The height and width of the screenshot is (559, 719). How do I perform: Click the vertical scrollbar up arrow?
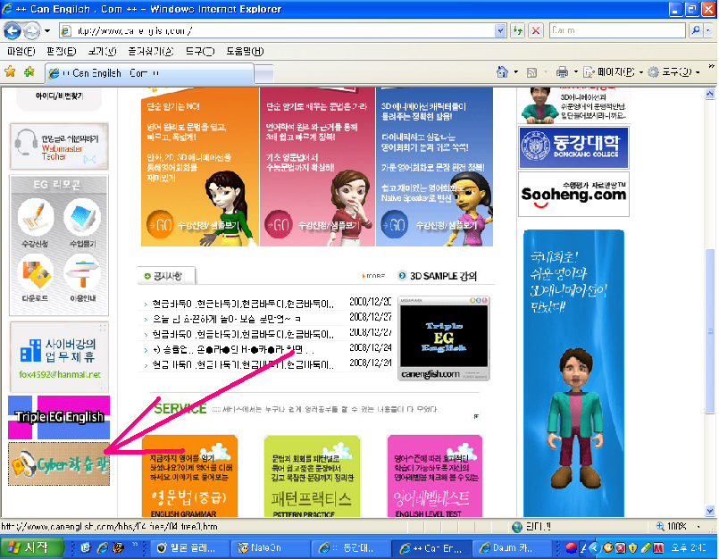point(710,94)
